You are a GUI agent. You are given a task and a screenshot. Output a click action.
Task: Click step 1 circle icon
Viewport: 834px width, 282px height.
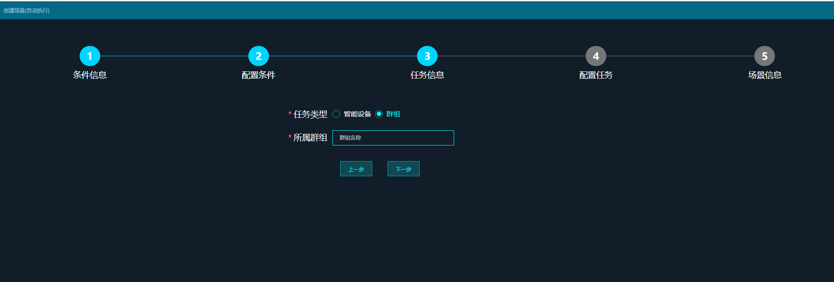point(89,56)
